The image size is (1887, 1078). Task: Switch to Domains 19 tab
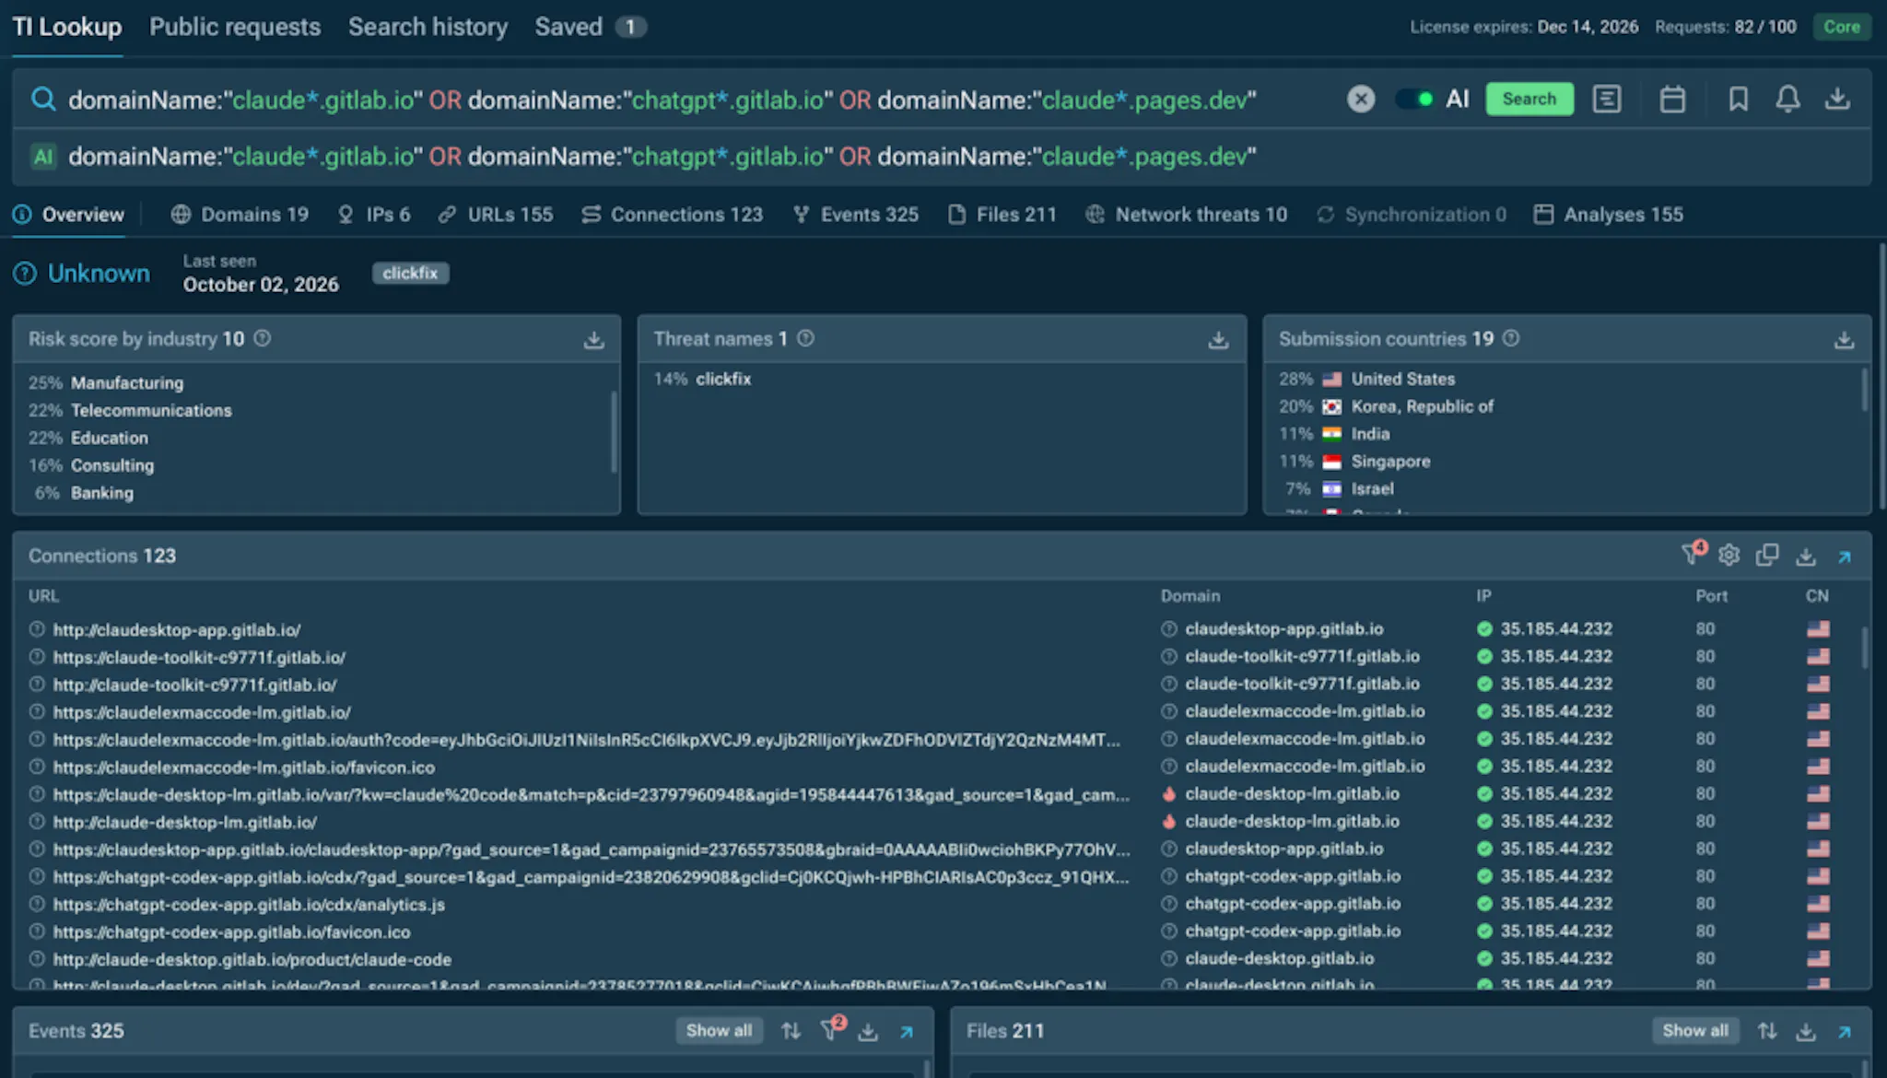pyautogui.click(x=240, y=215)
